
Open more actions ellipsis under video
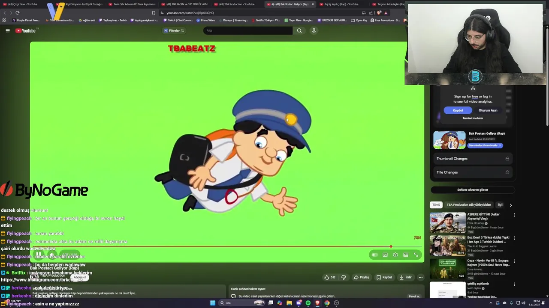click(421, 277)
